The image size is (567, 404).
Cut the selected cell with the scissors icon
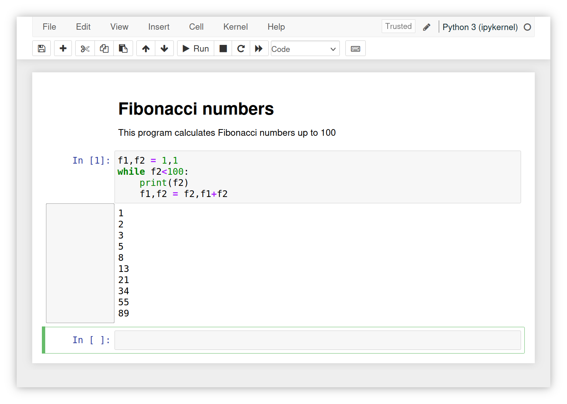85,49
